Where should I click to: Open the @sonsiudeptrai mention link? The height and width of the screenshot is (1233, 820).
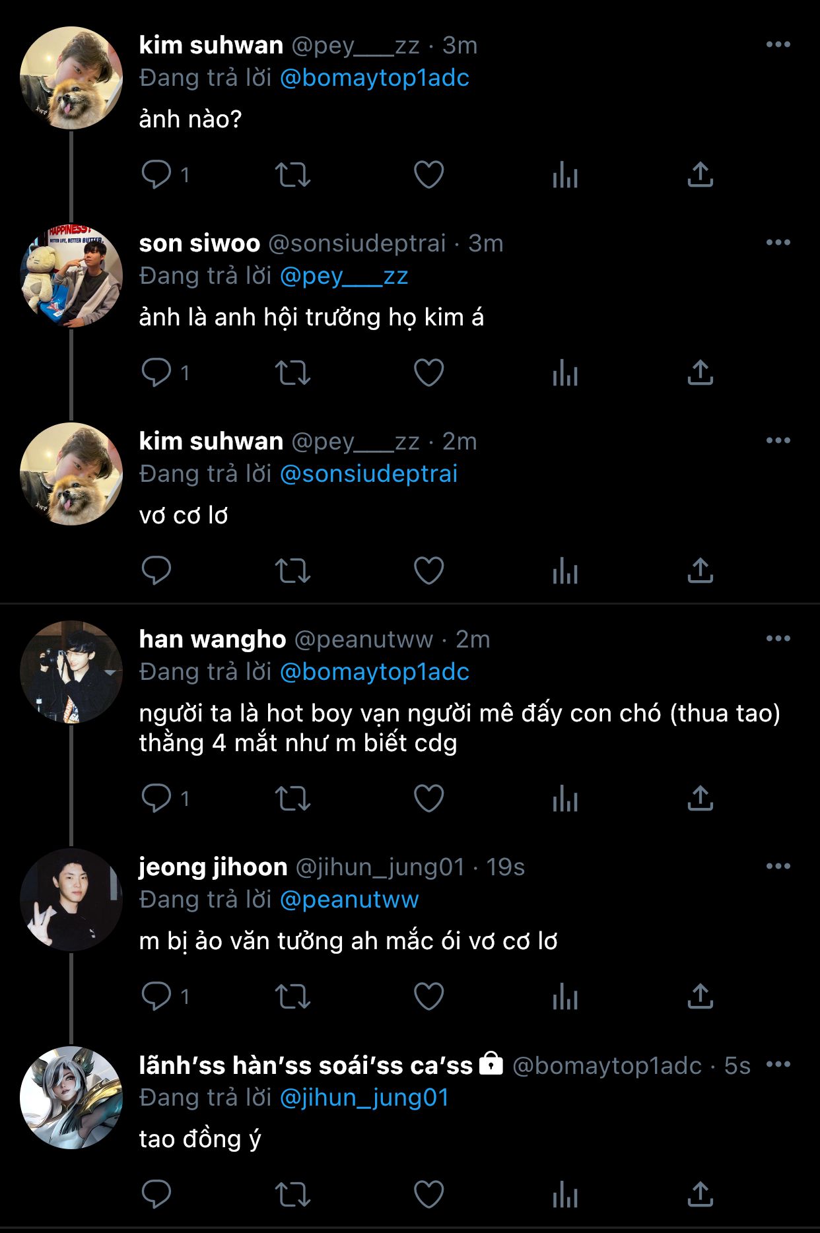368,474
